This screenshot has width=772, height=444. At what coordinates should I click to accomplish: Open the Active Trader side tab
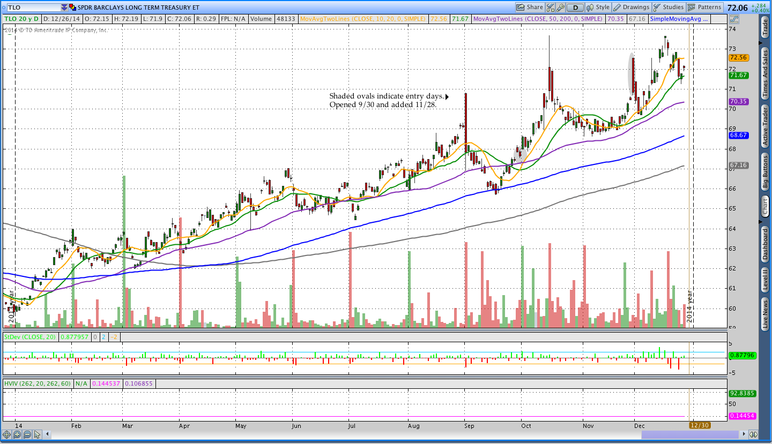click(766, 126)
